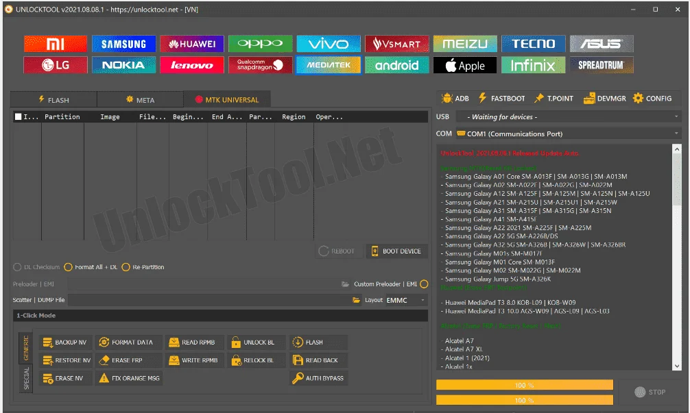Switch to the GENERIC vertical tab
This screenshot has width=690, height=413.
tap(26, 347)
